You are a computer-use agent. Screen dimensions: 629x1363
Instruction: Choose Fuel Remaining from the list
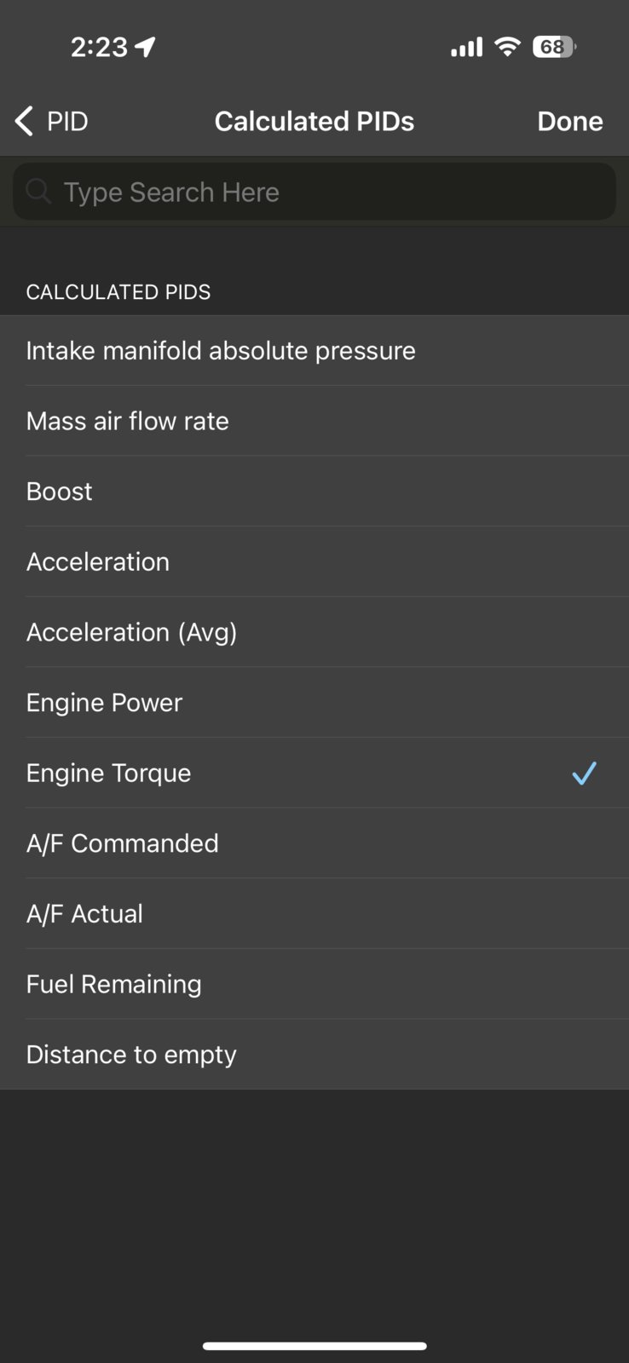(x=314, y=984)
